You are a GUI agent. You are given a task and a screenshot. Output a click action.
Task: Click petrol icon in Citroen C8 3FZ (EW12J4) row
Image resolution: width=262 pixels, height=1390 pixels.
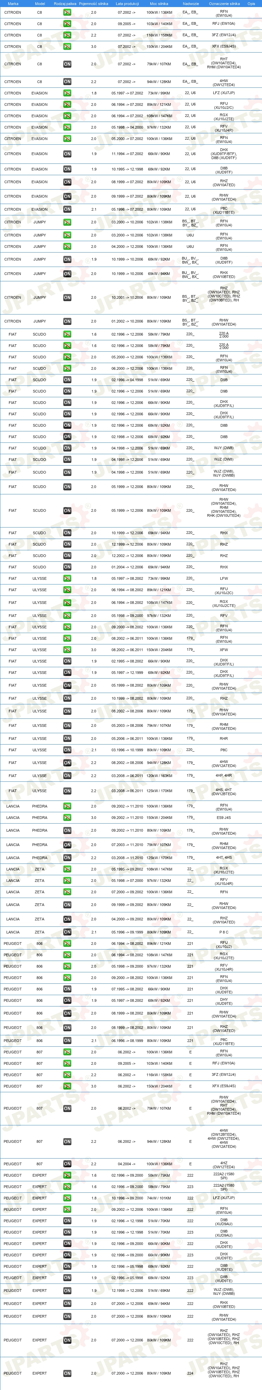67,35
